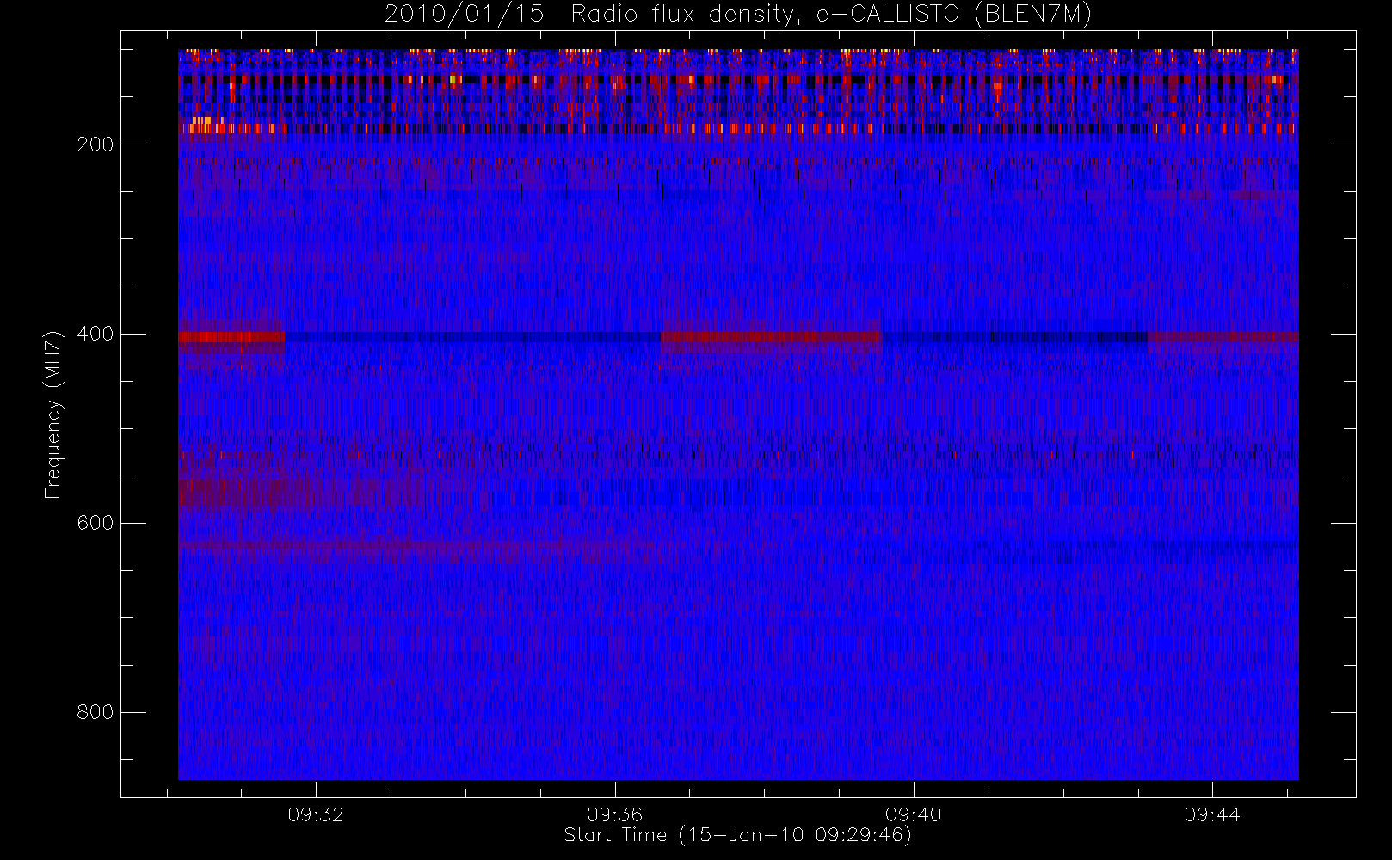1392x860 pixels.
Task: Click the 200 frequency tick label
Action: (95, 144)
